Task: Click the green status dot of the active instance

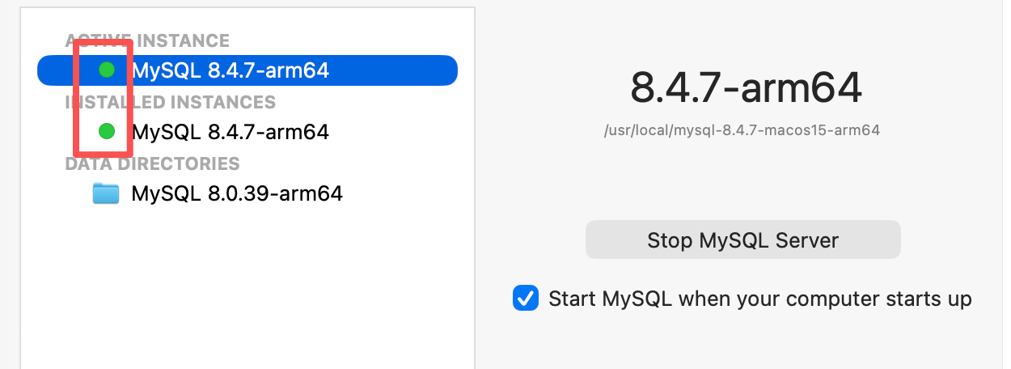Action: pyautogui.click(x=106, y=70)
